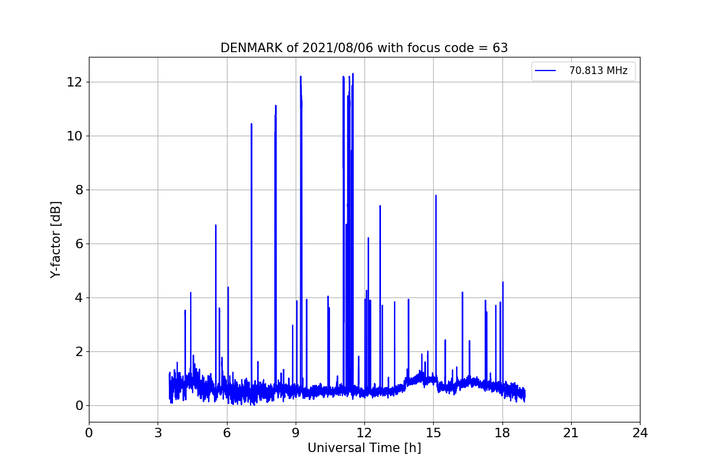711x474 pixels.
Task: Click y-axis tick label '12'
Action: coord(75,82)
